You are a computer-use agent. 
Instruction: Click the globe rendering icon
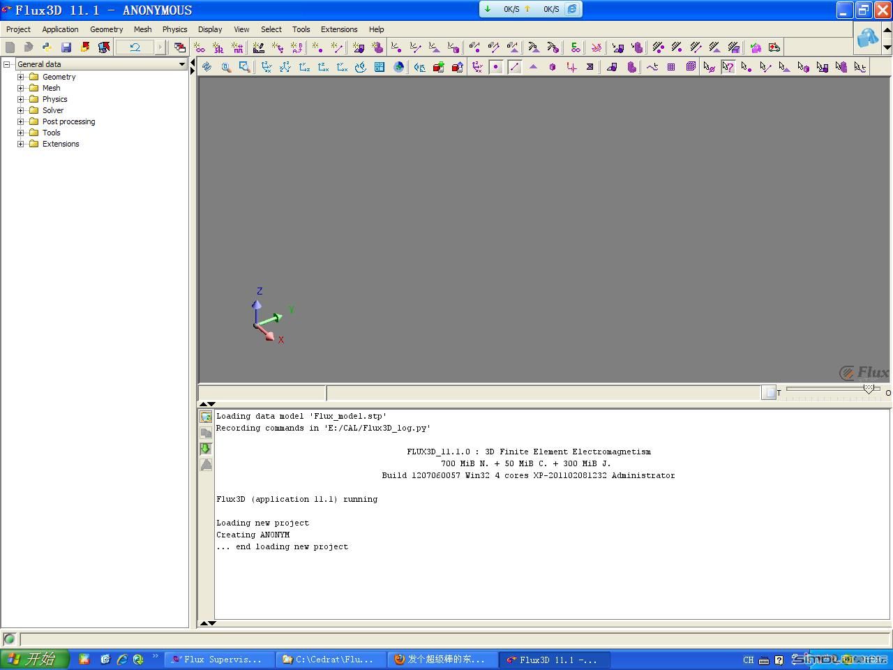point(398,67)
